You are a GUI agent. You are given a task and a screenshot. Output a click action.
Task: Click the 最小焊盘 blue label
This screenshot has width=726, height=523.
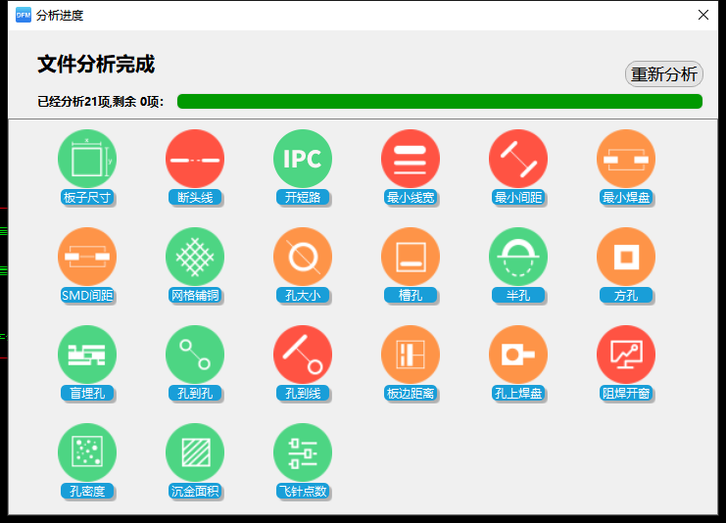626,197
